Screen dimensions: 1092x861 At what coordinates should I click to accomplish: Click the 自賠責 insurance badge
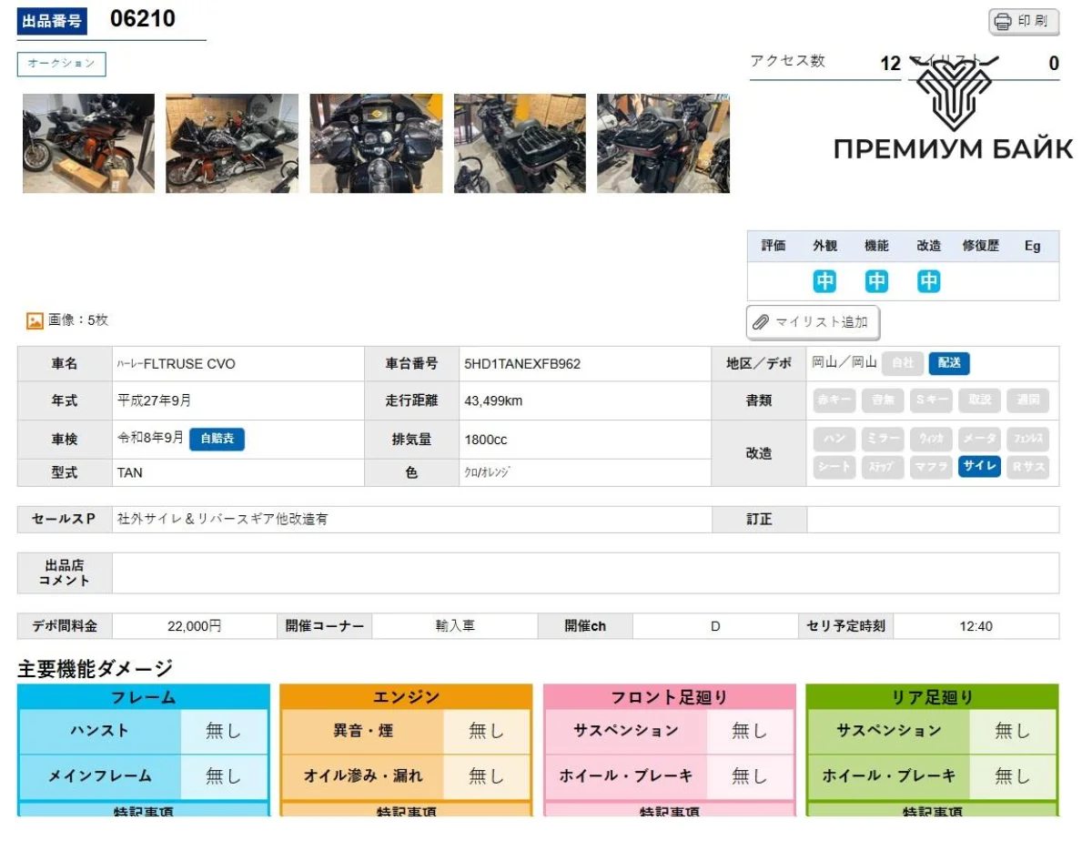pyautogui.click(x=217, y=440)
